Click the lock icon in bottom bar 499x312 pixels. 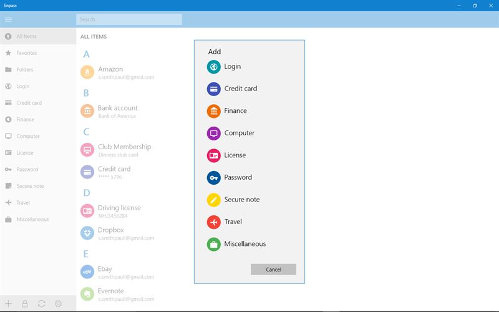(25, 303)
